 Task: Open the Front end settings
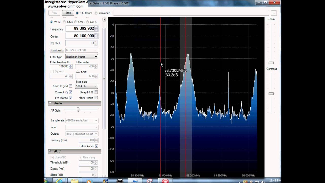pos(56,50)
